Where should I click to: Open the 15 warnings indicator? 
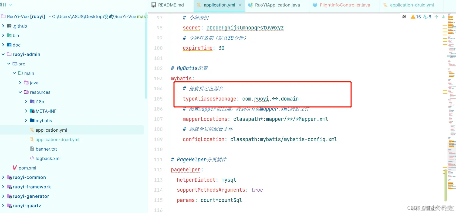416,17
